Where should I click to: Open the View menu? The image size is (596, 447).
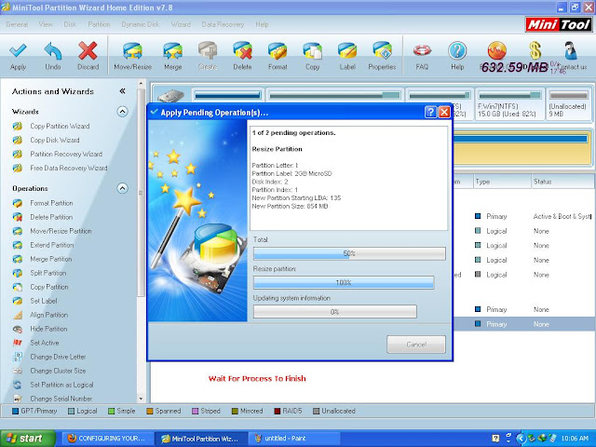(x=46, y=24)
